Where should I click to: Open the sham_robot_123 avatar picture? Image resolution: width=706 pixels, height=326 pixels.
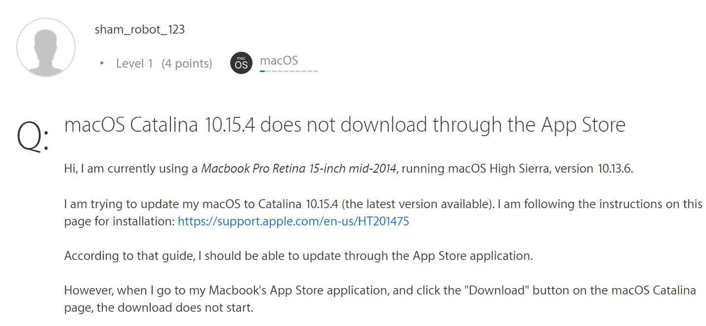46,47
